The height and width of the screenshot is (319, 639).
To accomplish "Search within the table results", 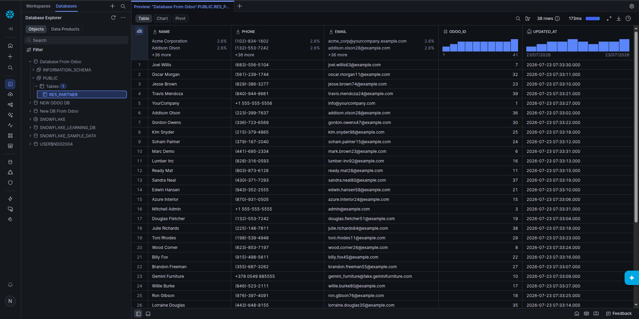I will pyautogui.click(x=518, y=19).
